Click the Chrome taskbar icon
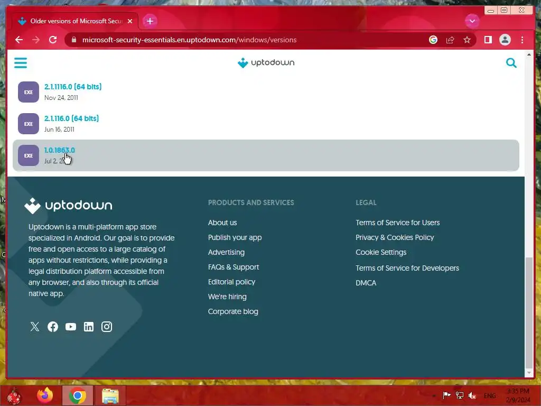The height and width of the screenshot is (406, 541). [77, 395]
